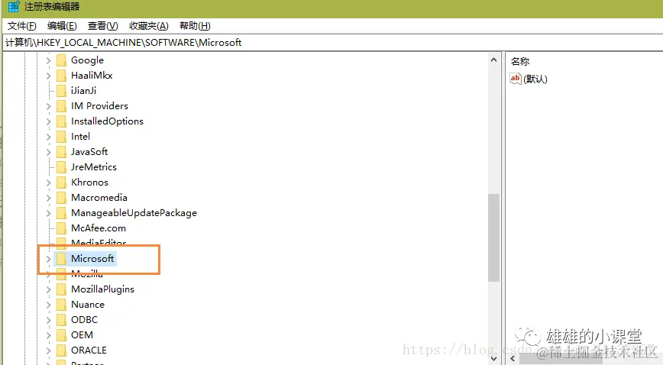663x365 pixels.
Task: Click the ODBC folder icon
Action: [x=61, y=320]
